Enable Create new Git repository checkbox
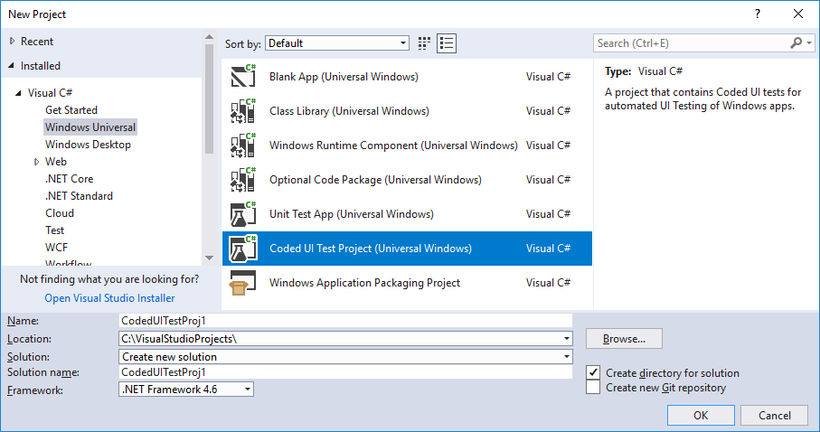820x432 pixels. tap(593, 387)
